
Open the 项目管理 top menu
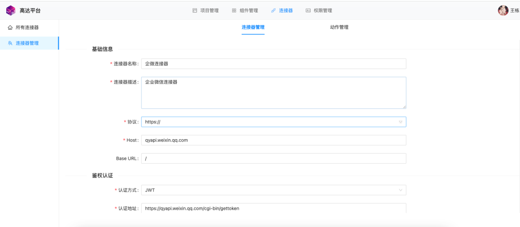click(206, 11)
